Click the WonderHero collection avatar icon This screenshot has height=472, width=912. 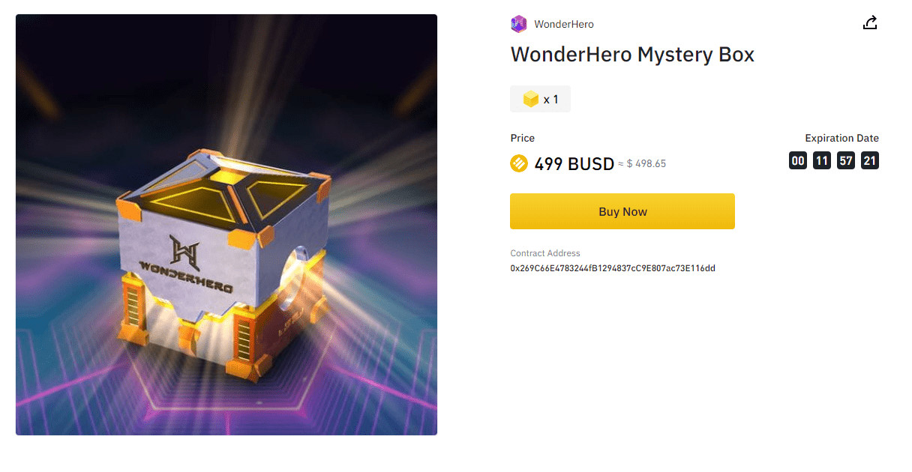click(518, 24)
